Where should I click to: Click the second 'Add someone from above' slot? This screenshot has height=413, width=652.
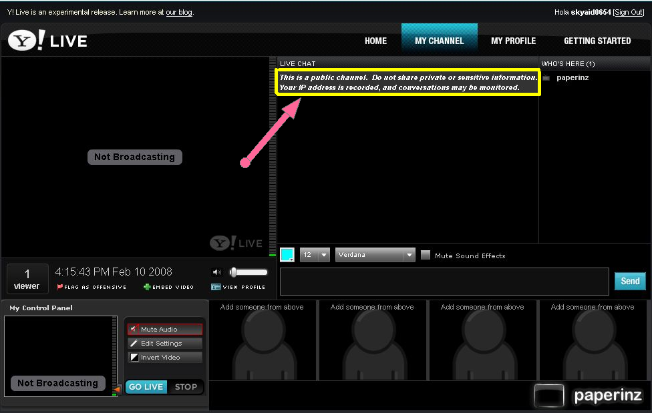pos(372,340)
